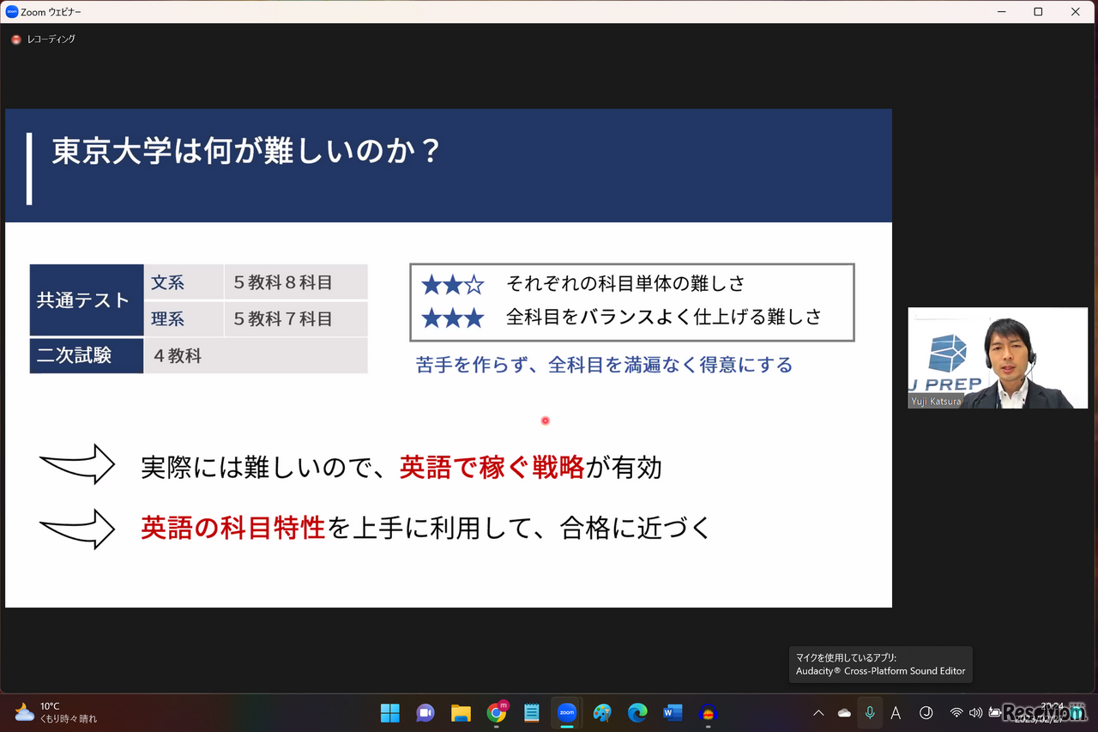Open the OneDrive cloud tray icon
Image resolution: width=1098 pixels, height=732 pixels.
click(x=844, y=712)
